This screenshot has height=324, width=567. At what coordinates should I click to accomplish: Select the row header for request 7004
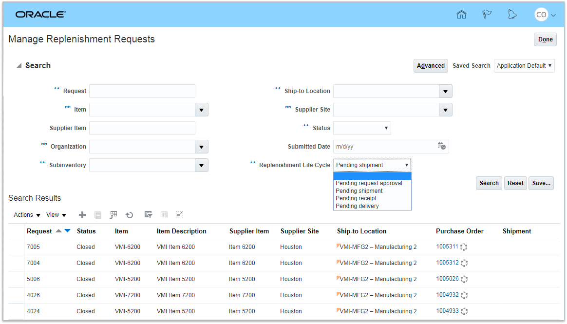[x=16, y=263]
